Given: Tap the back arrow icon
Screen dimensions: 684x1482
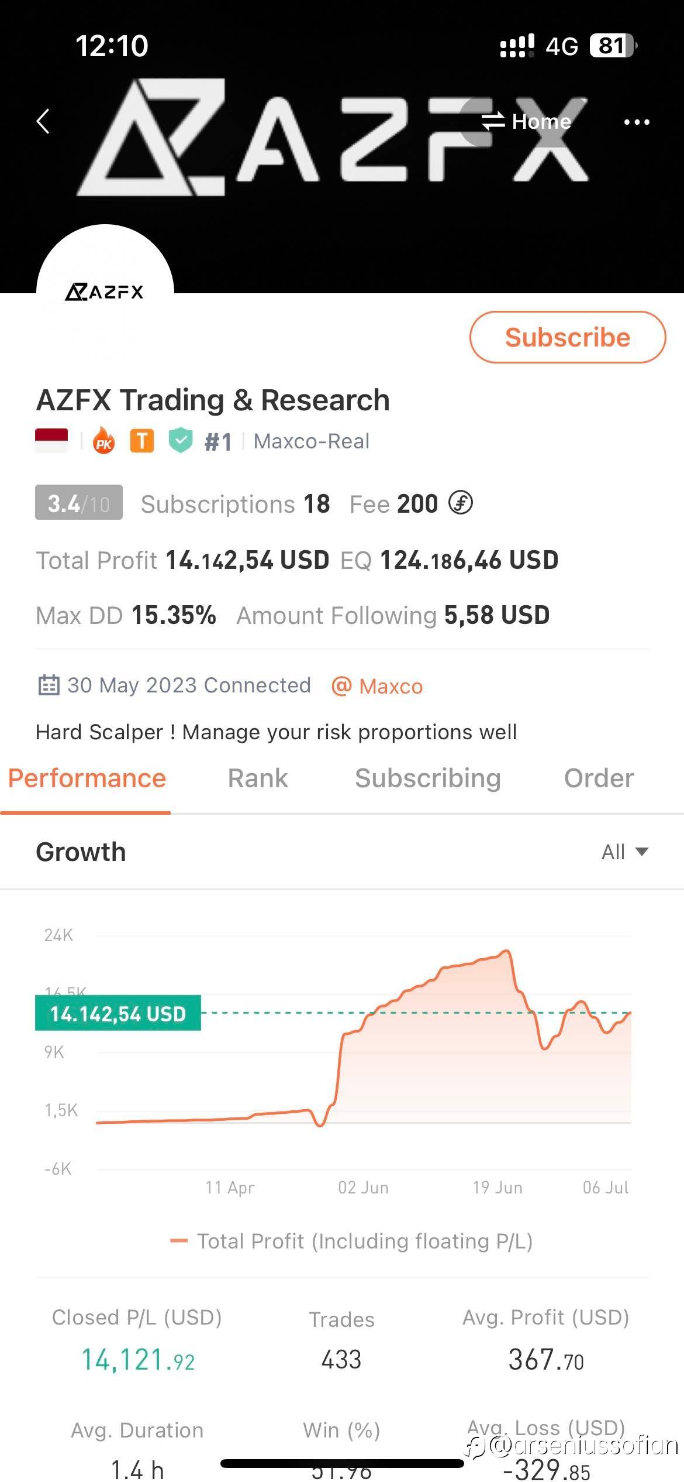Looking at the screenshot, I should [43, 122].
